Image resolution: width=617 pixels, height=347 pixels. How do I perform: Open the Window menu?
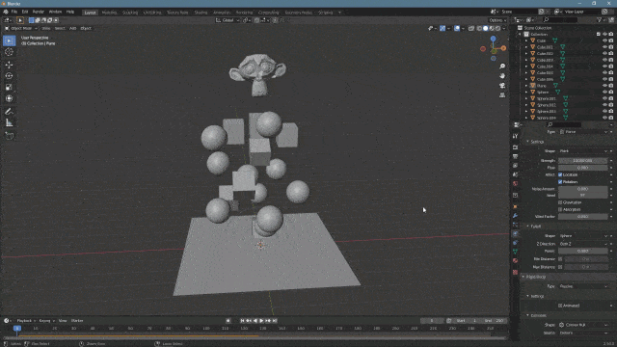pyautogui.click(x=55, y=13)
